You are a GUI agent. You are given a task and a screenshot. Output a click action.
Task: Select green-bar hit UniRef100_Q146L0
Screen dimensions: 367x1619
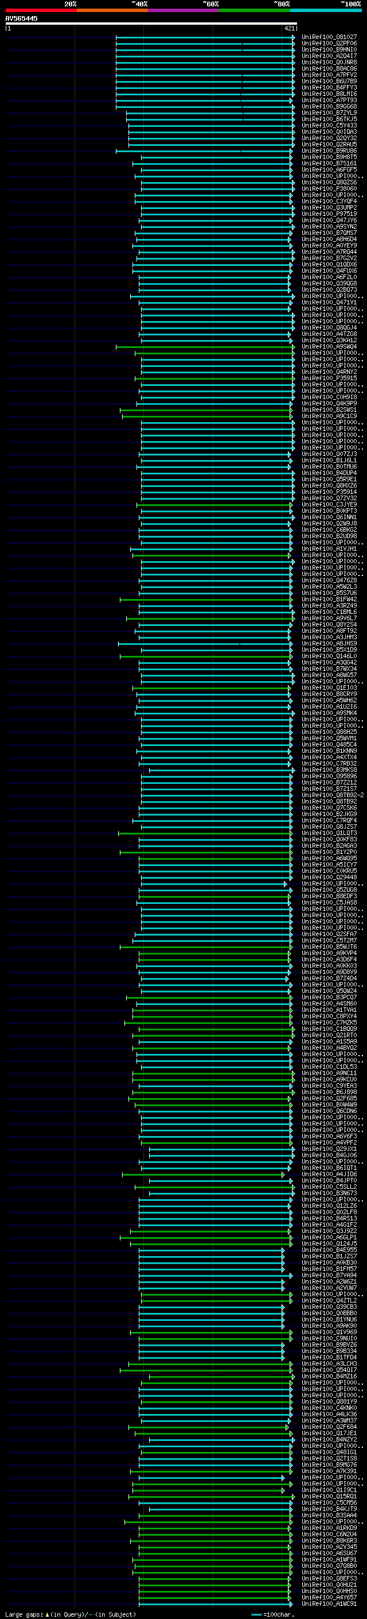(x=329, y=656)
